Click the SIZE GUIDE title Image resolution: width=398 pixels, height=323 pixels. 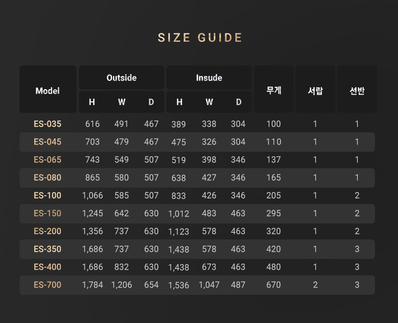pyautogui.click(x=200, y=38)
